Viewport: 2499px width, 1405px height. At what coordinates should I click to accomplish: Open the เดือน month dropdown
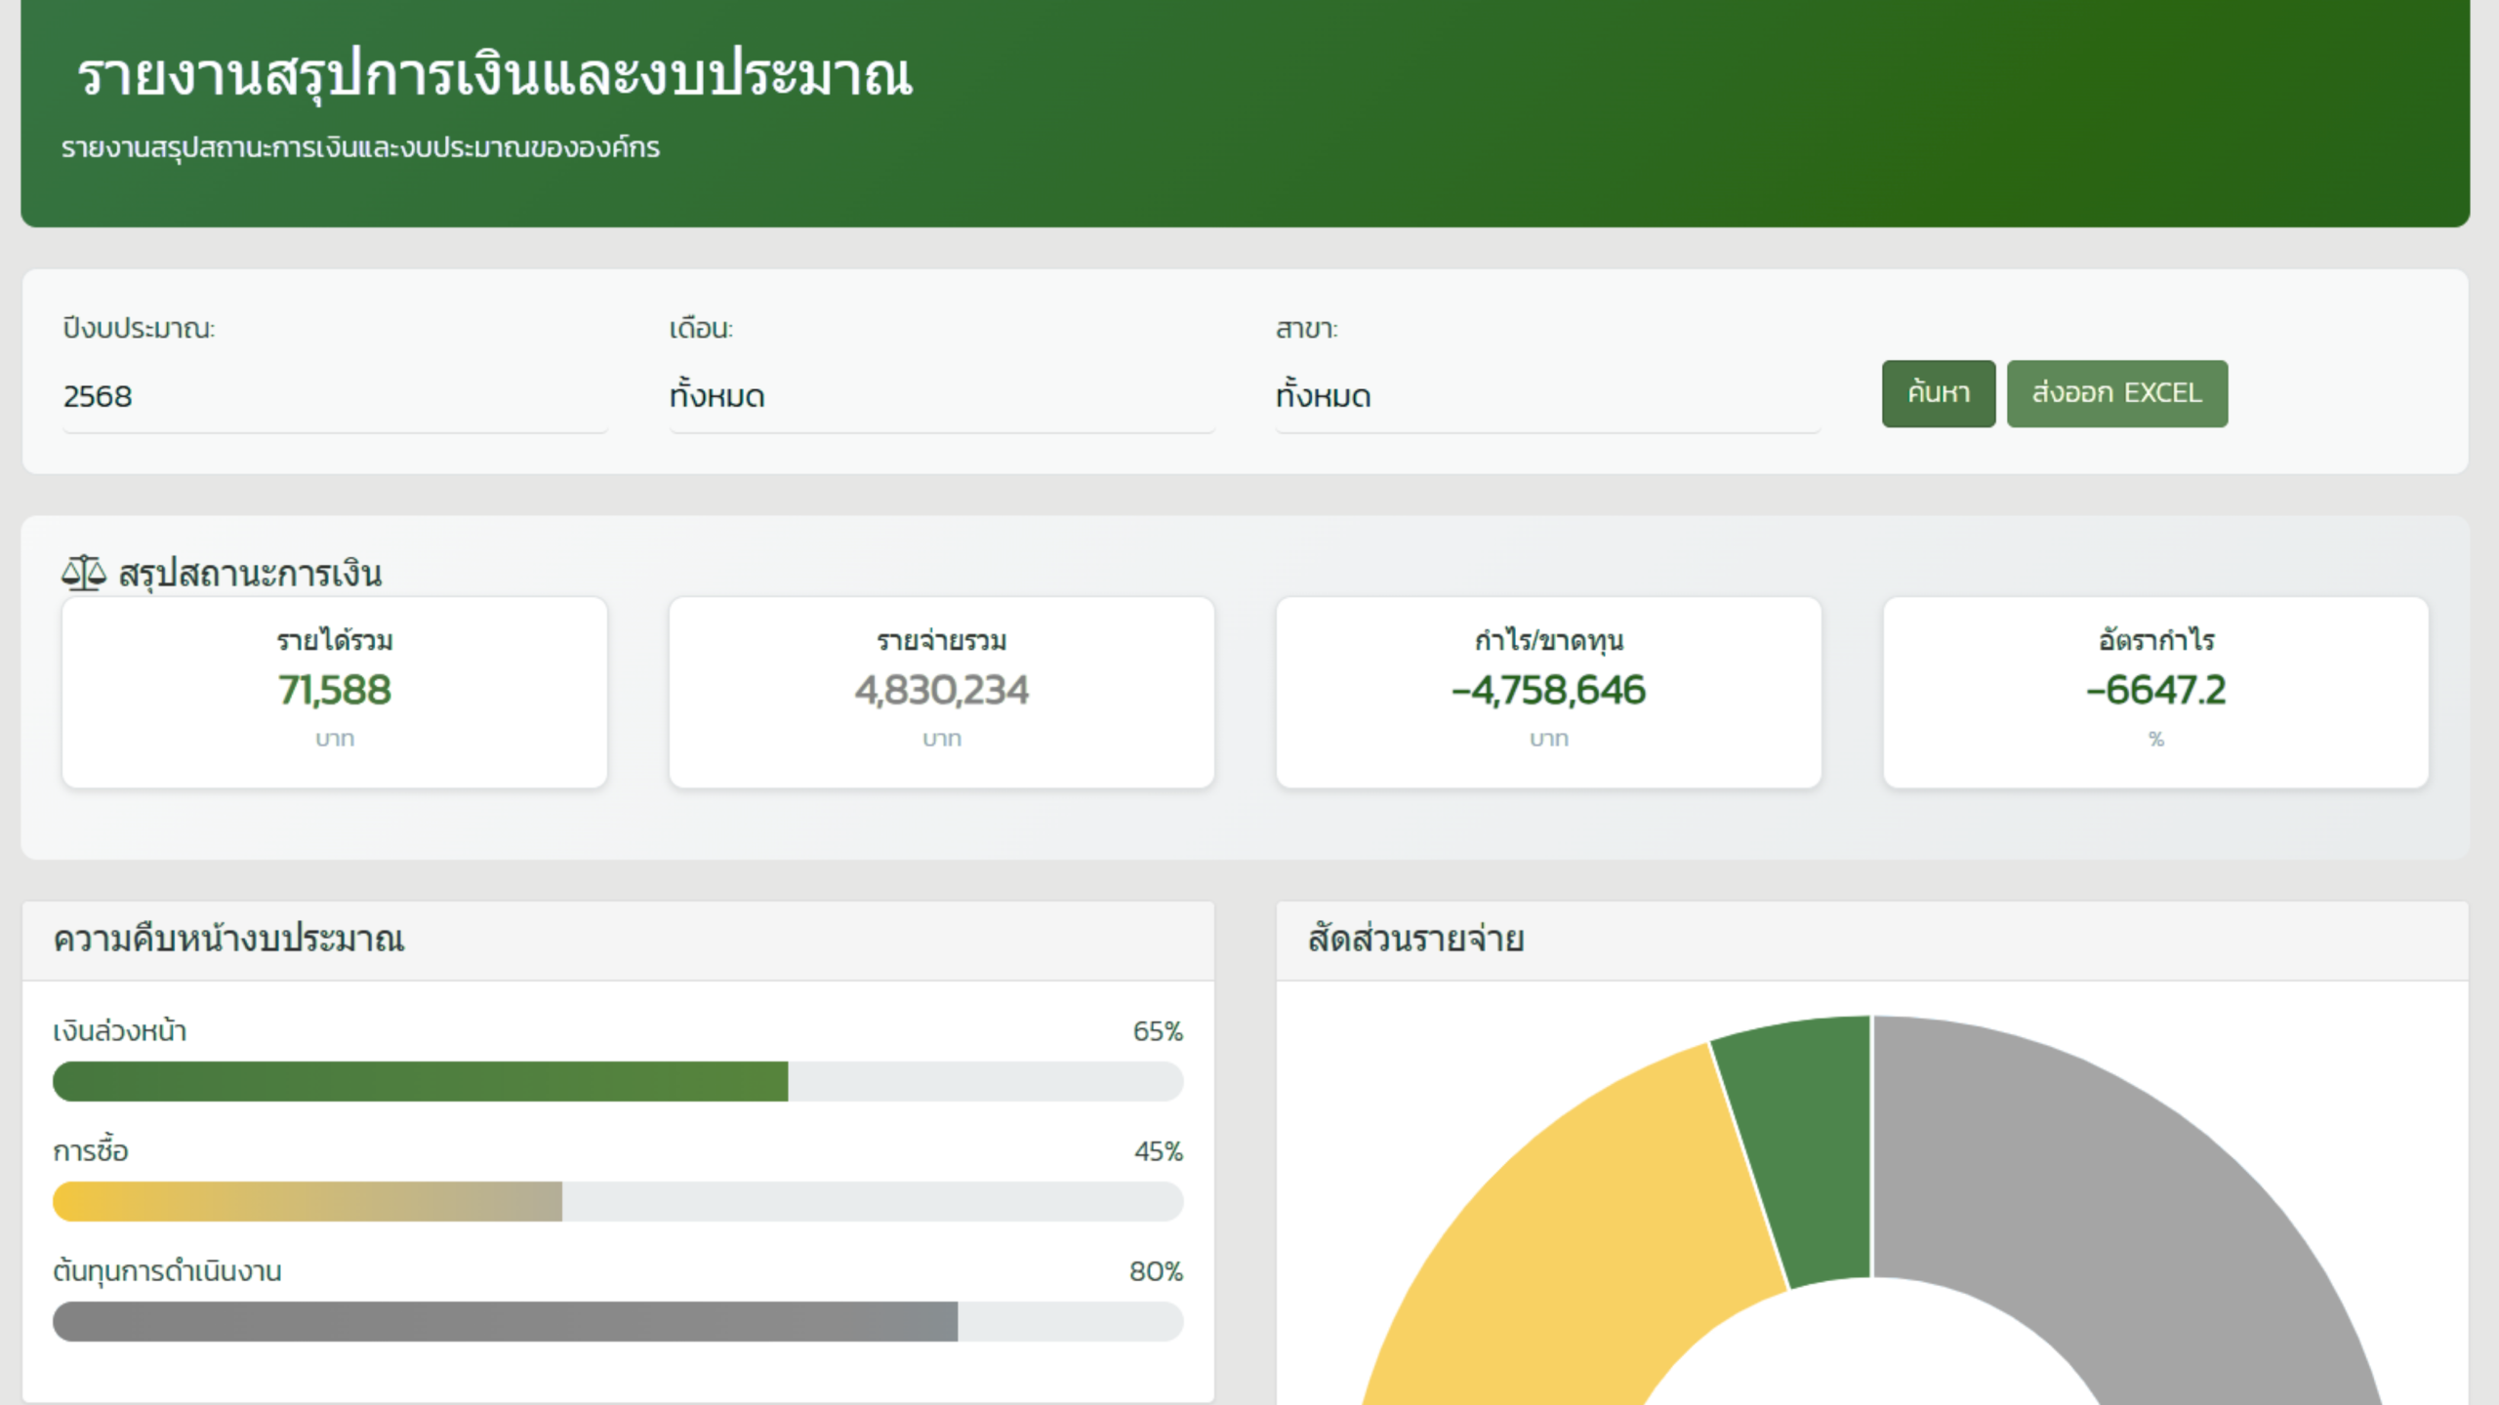[941, 396]
